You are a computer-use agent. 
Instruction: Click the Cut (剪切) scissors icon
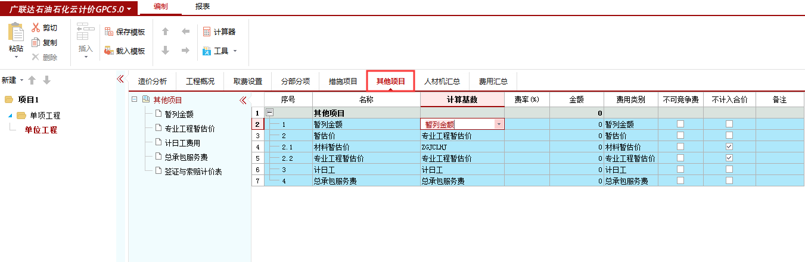tap(36, 27)
